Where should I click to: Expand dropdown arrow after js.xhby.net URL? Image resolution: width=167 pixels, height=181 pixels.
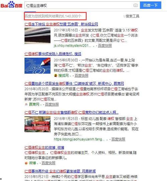(94, 46)
